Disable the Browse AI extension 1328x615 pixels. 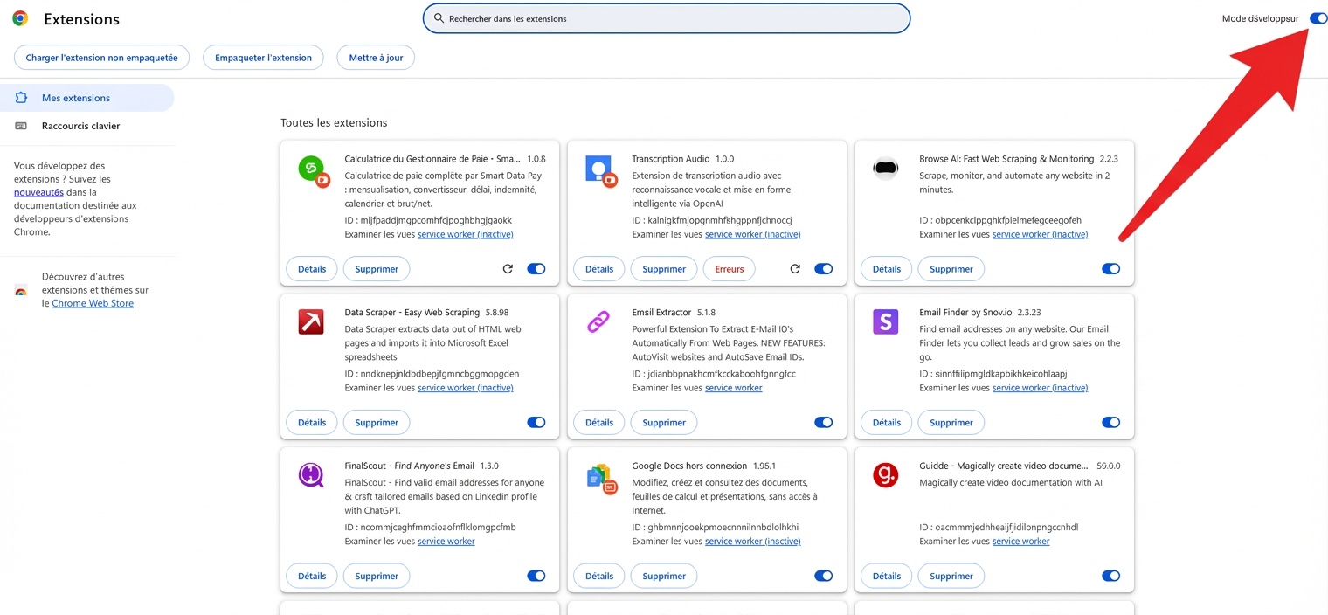1110,268
